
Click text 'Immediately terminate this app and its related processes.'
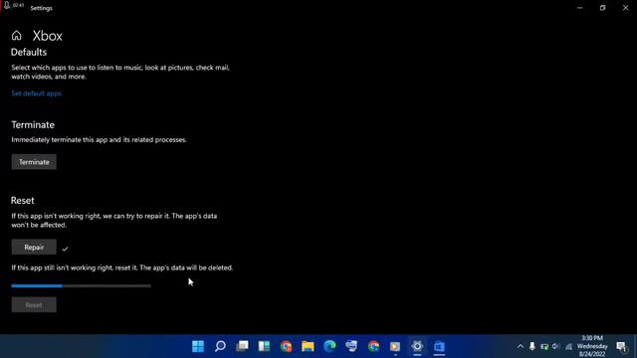pyautogui.click(x=100, y=139)
